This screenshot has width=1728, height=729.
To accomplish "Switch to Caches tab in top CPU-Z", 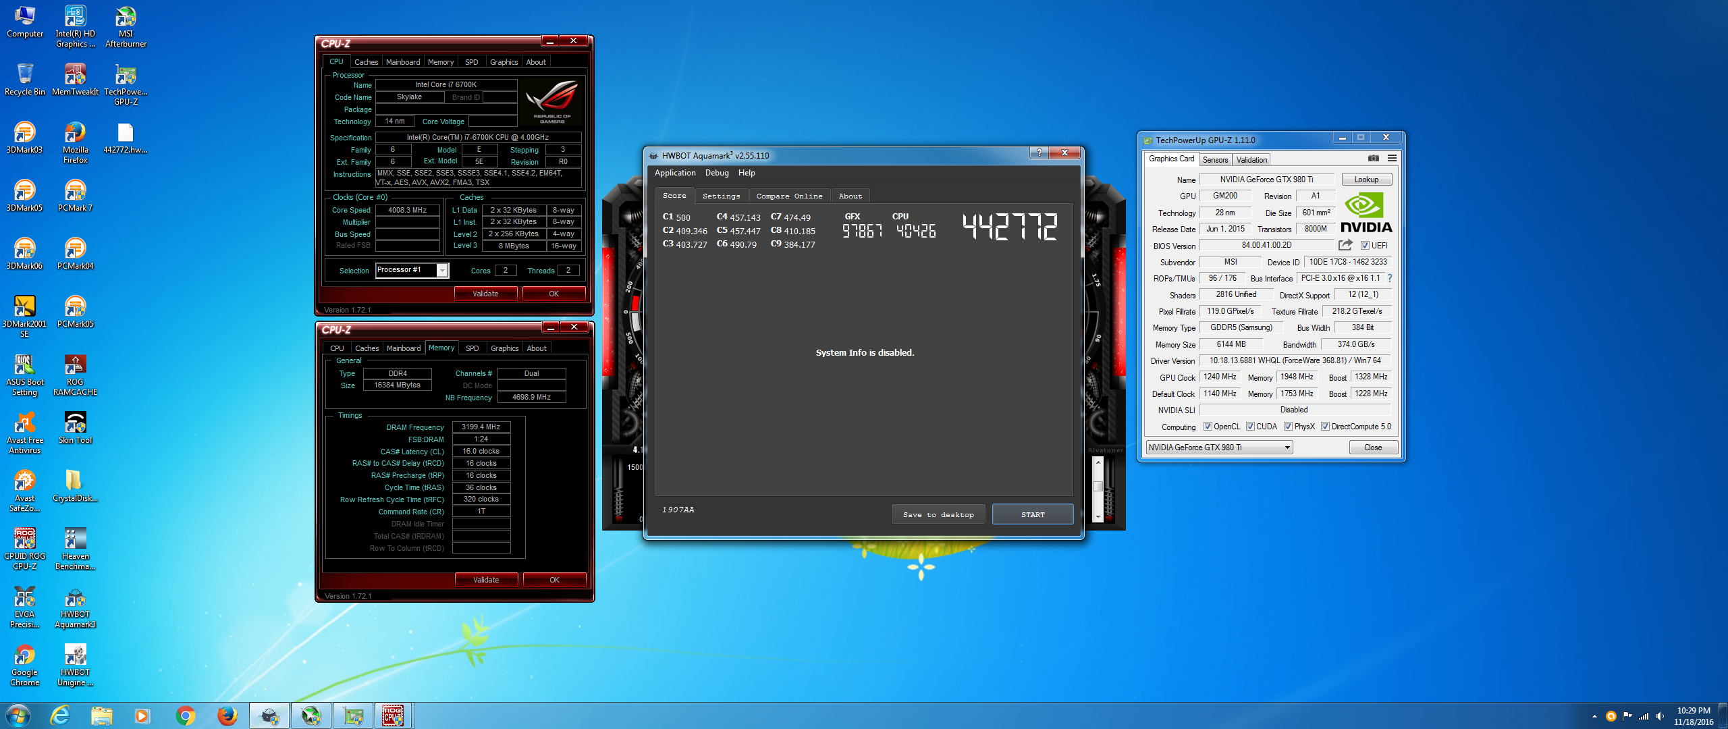I will pos(366,62).
